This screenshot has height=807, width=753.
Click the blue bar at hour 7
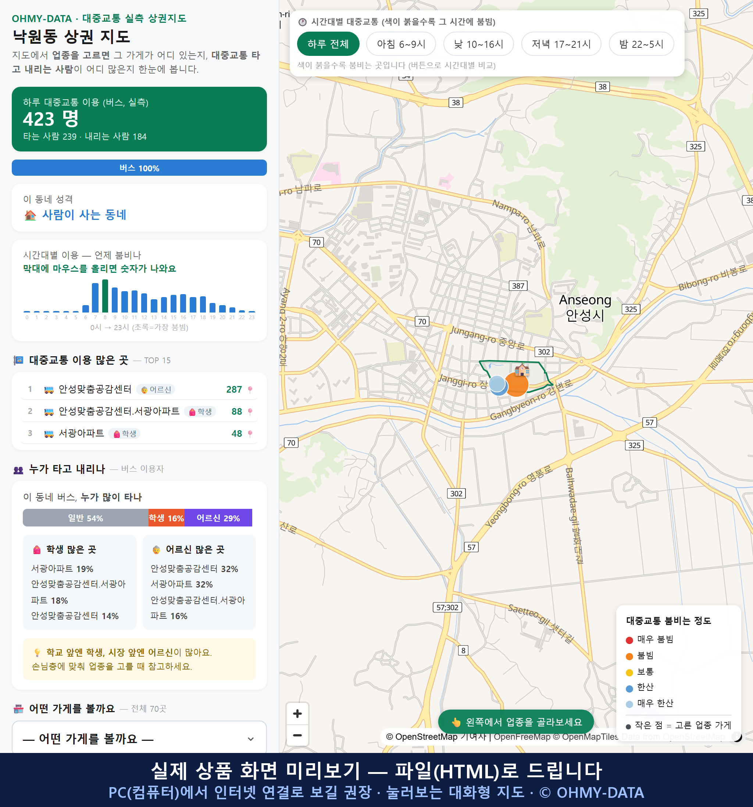[x=95, y=297]
